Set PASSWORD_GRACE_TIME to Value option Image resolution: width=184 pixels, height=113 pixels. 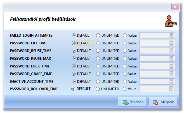(125, 74)
